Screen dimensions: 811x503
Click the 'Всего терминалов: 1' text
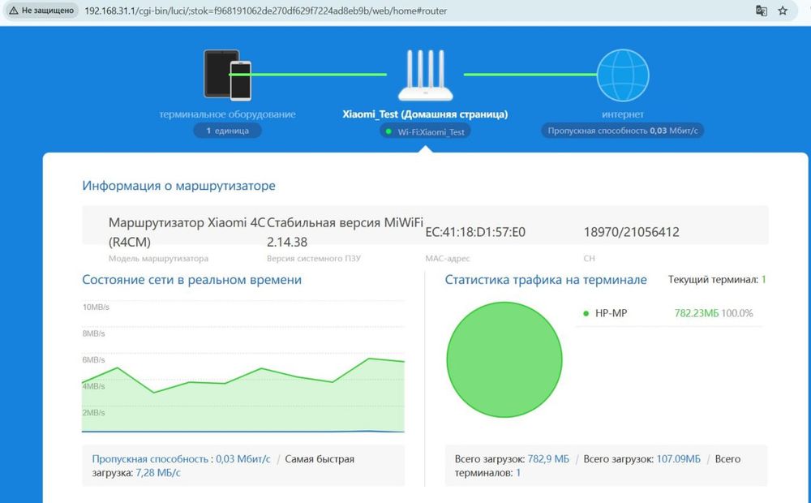[x=598, y=466]
